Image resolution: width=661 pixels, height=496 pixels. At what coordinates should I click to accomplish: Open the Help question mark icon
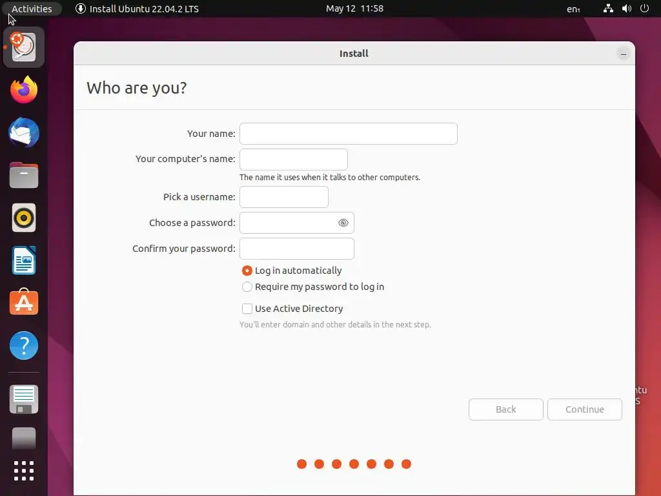(x=24, y=346)
